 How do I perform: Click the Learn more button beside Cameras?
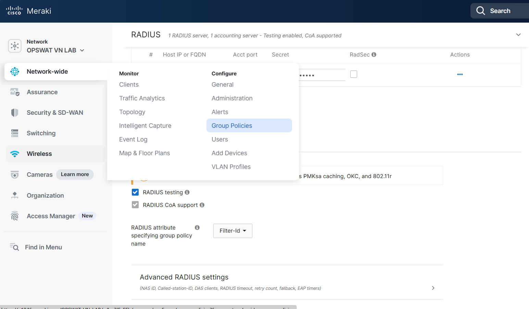[75, 174]
